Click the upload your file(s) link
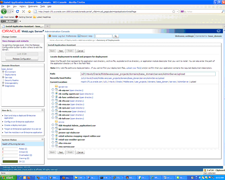 pyautogui.click(x=134, y=68)
